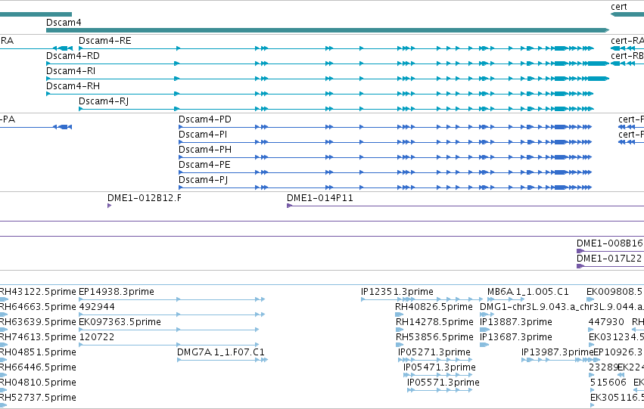
Task: Select the DME1-017L22 feature label
Action: [609, 259]
